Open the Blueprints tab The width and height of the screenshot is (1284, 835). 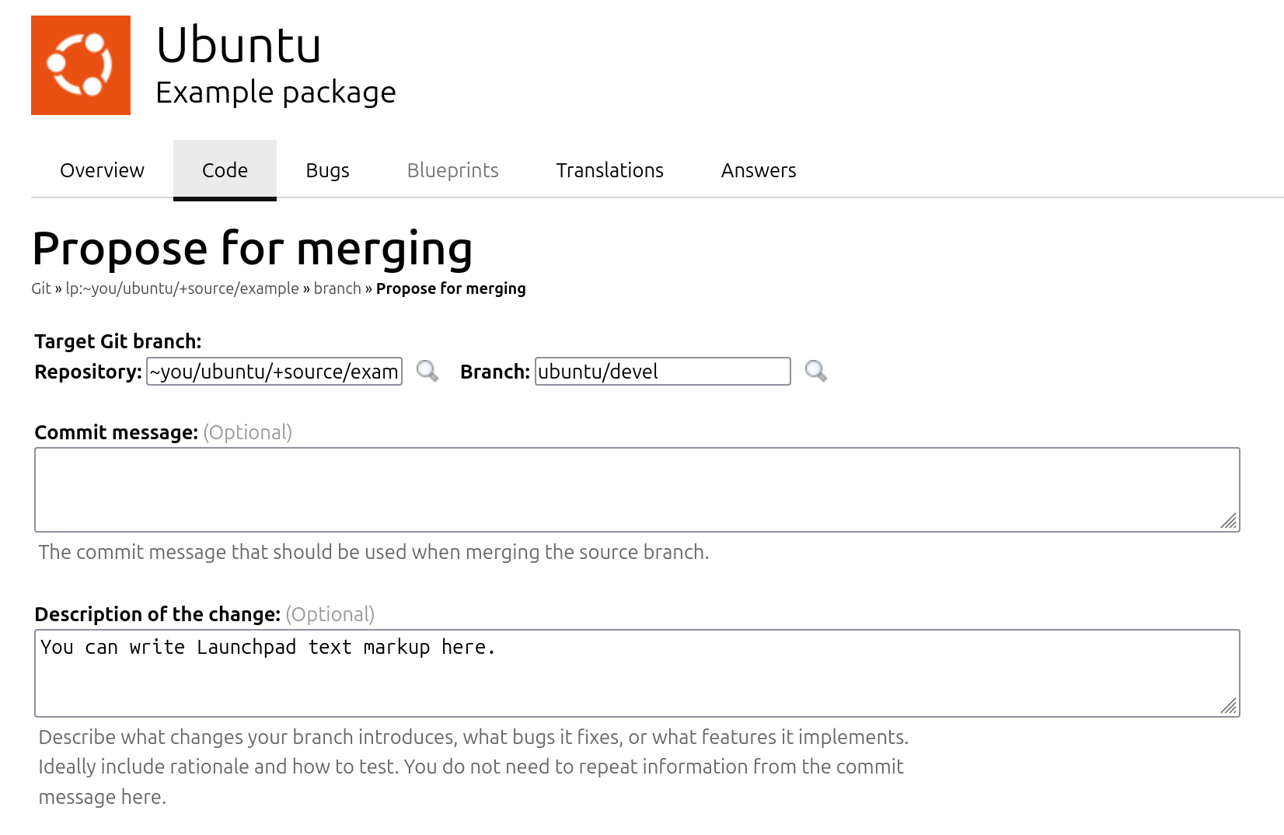click(453, 170)
